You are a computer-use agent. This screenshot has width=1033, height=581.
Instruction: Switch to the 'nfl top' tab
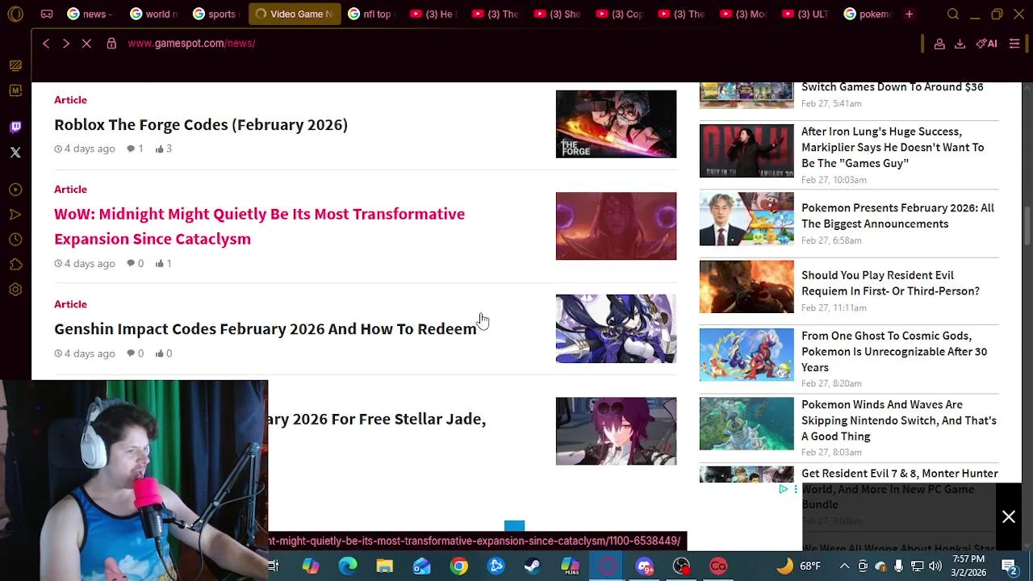pyautogui.click(x=370, y=14)
